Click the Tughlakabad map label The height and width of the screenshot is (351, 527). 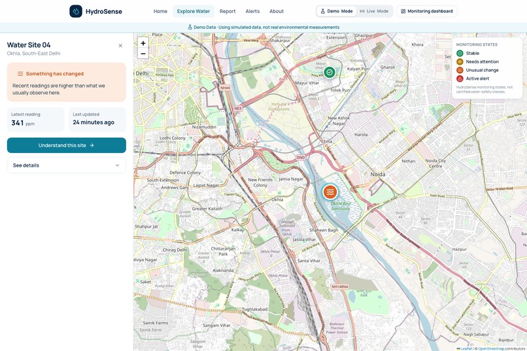tap(255, 309)
